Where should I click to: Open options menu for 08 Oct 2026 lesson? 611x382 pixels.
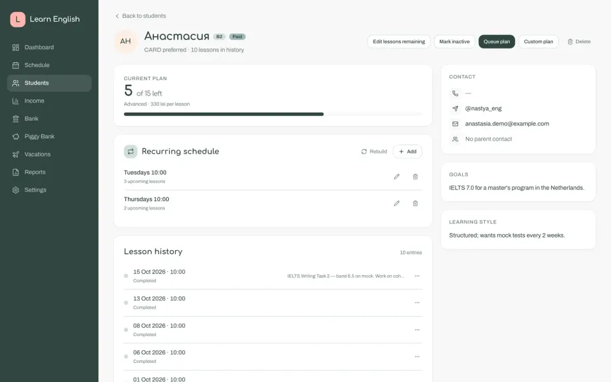click(x=417, y=330)
